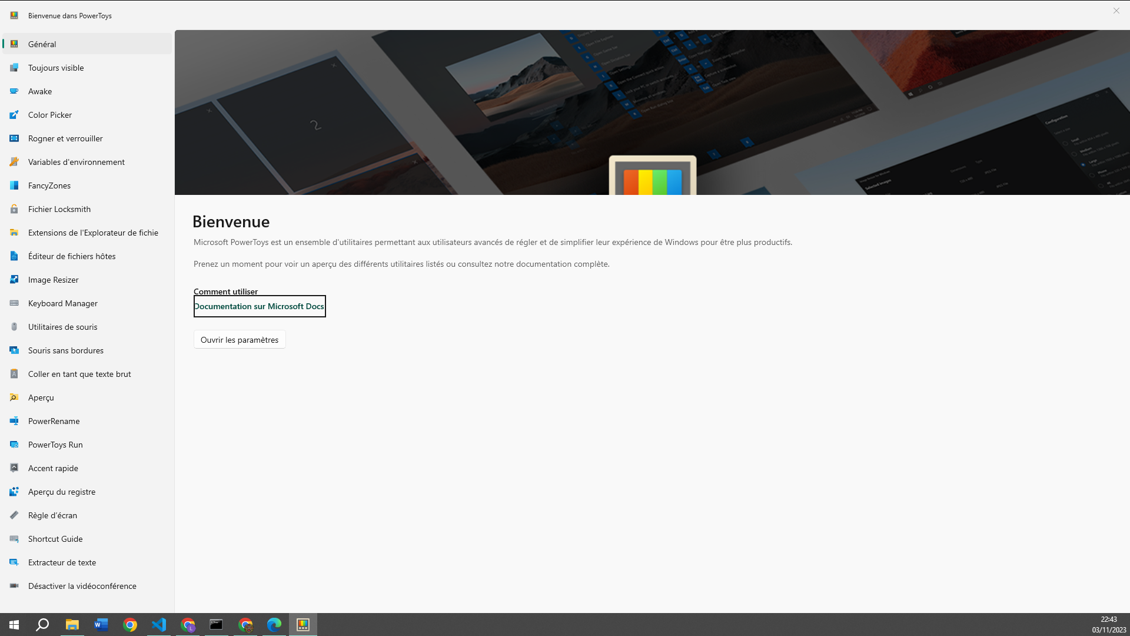
Task: Go to Accent rapide in the sidebar
Action: [x=87, y=468]
